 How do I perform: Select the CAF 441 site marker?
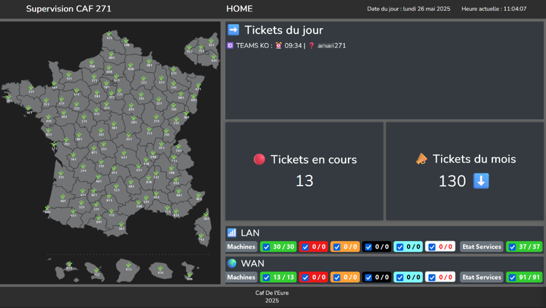pos(49,118)
